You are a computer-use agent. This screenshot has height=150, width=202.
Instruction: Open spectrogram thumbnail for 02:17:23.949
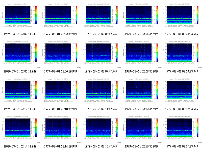[x=182, y=129]
